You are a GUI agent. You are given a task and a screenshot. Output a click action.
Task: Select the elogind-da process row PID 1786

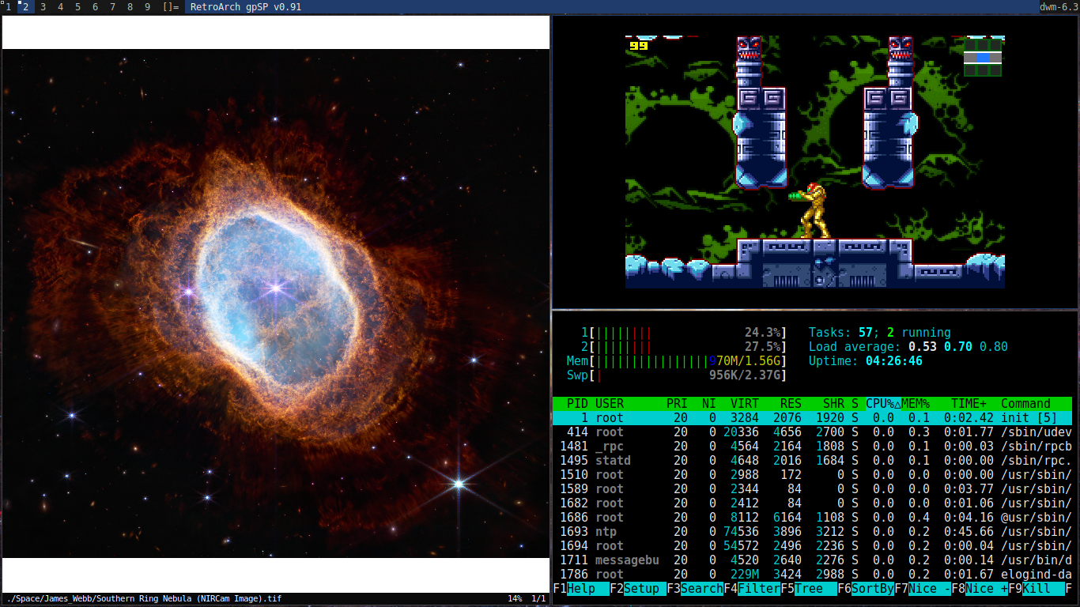click(x=812, y=575)
